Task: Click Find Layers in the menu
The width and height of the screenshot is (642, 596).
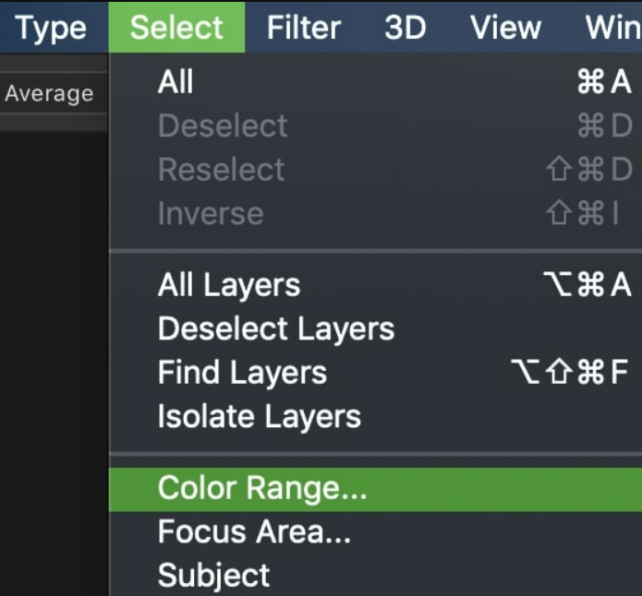Action: (242, 373)
